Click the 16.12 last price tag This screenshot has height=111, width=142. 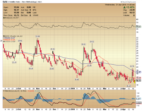pos(138,80)
